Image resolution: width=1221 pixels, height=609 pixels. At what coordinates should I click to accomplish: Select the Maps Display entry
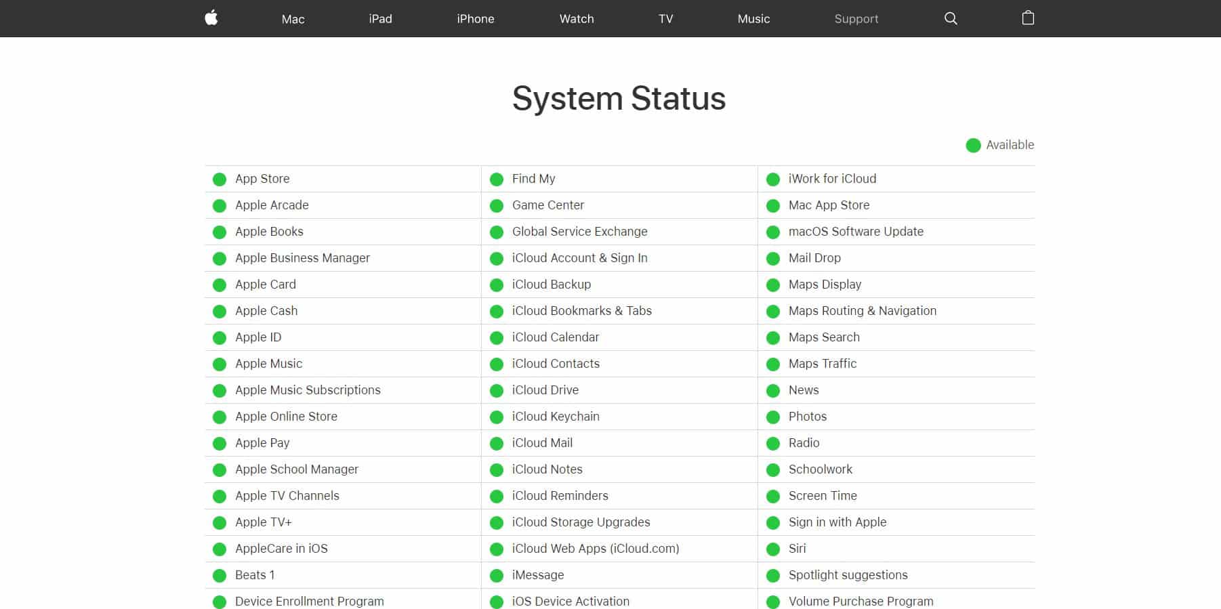point(825,285)
